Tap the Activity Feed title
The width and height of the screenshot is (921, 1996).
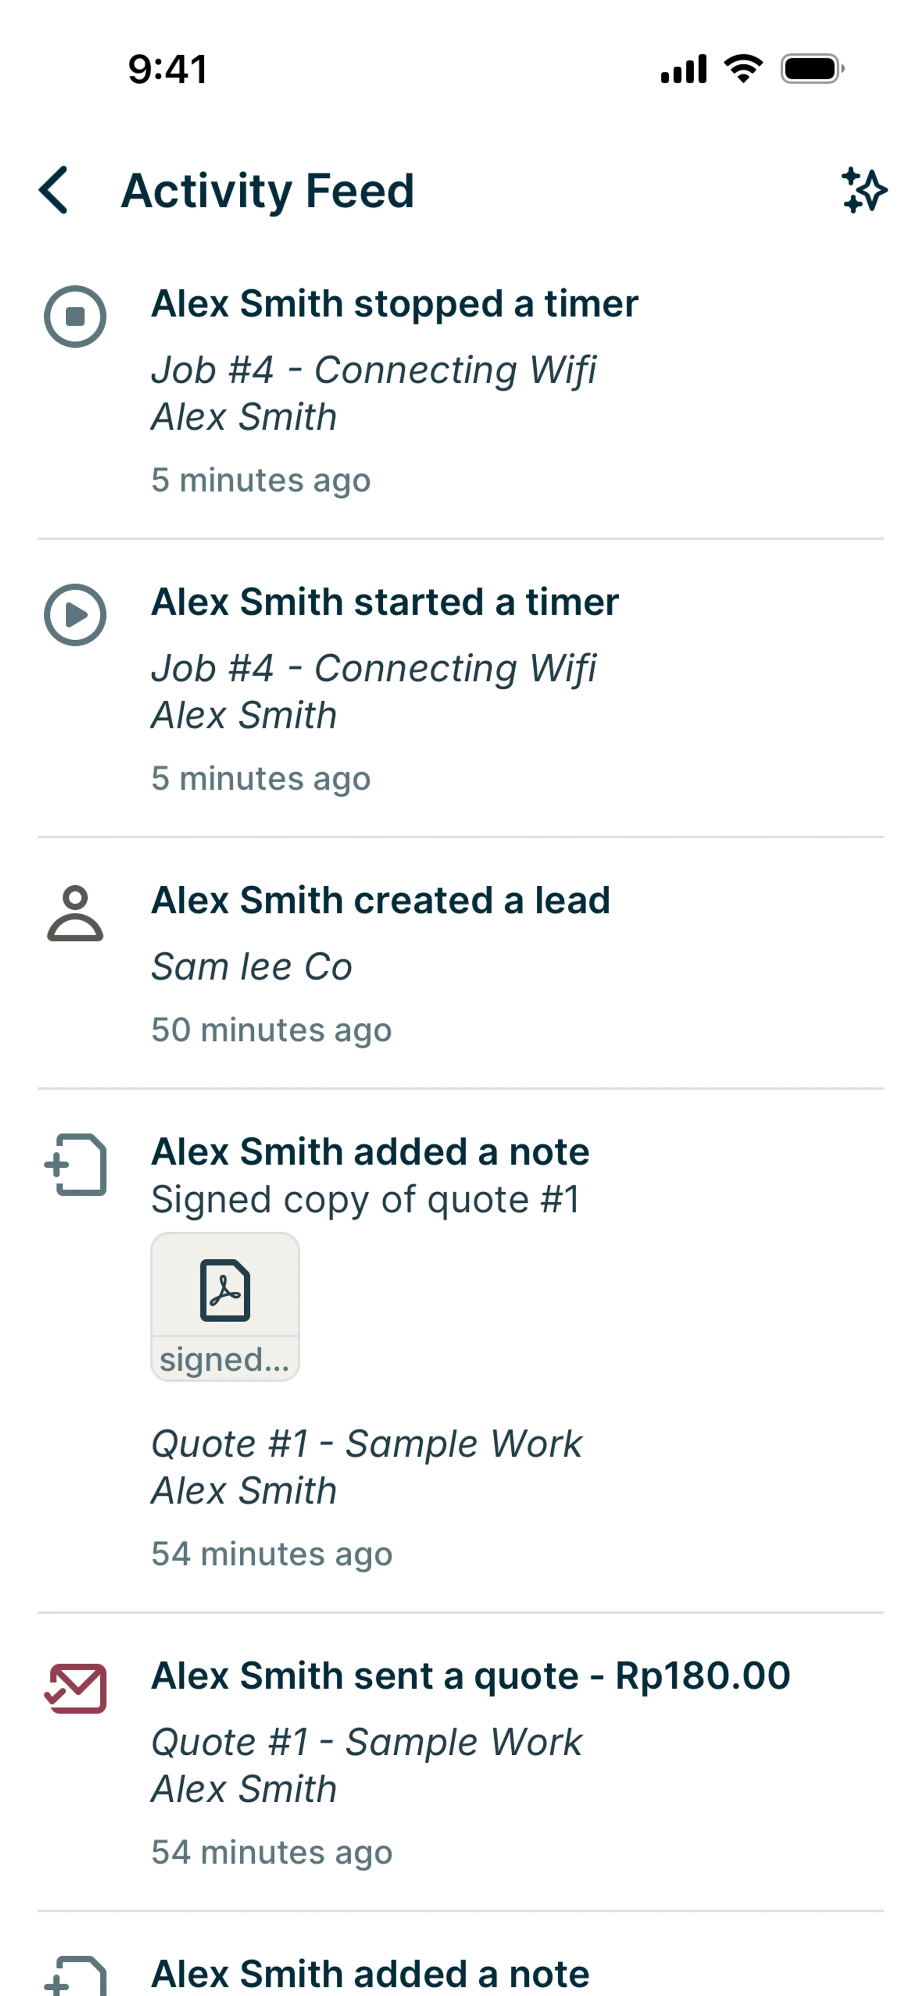click(x=268, y=190)
